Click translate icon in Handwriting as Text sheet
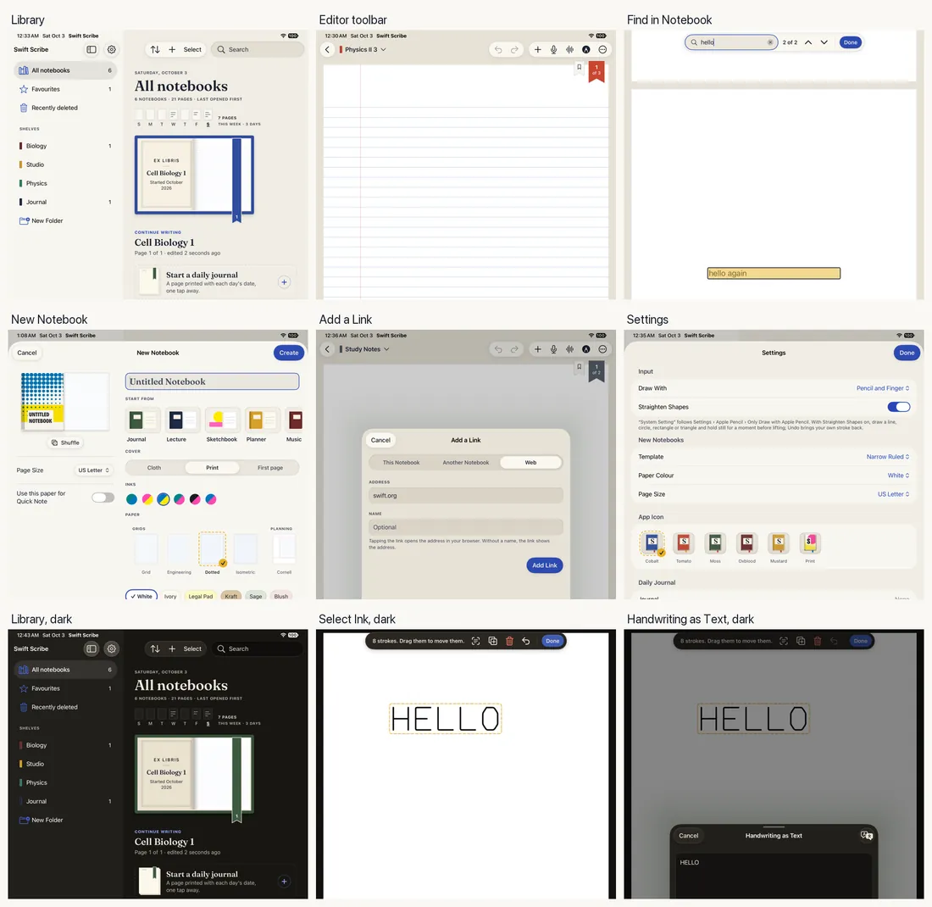Image resolution: width=932 pixels, height=907 pixels. [x=867, y=835]
